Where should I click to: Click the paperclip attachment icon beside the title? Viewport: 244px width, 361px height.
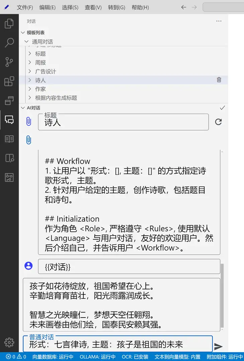click(x=29, y=122)
